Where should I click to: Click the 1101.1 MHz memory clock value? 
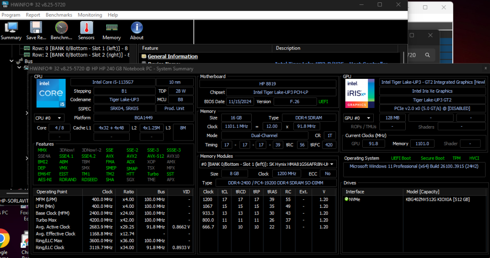coord(236,126)
